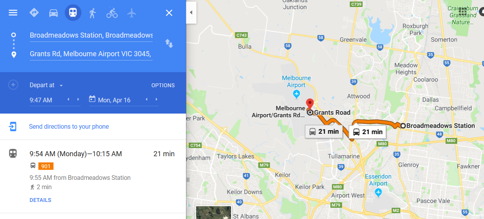Open the Depart at dropdown
This screenshot has height=219, width=484.
pyautogui.click(x=46, y=85)
